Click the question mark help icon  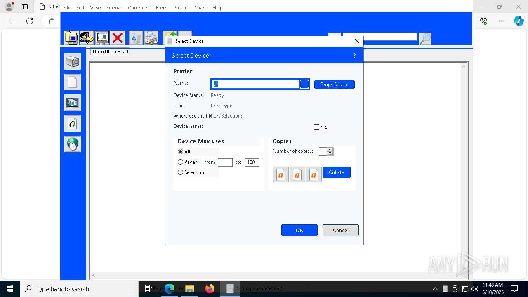point(354,55)
